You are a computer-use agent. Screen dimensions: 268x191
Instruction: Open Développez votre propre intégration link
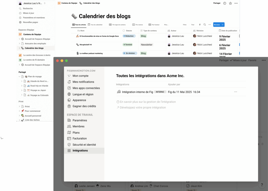(x=141, y=108)
